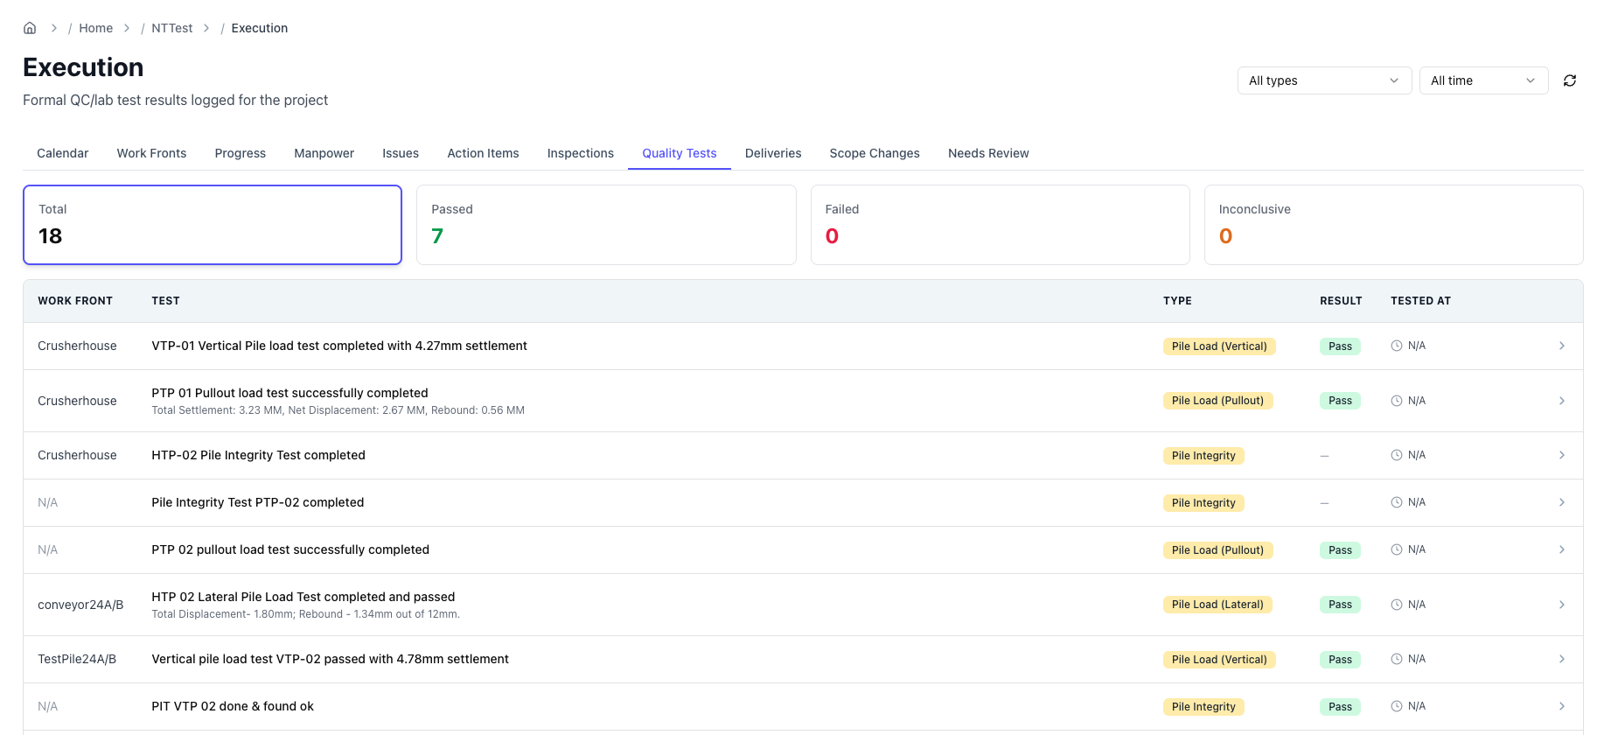Go to NTTest in breadcrumb
The image size is (1604, 735).
pos(172,28)
